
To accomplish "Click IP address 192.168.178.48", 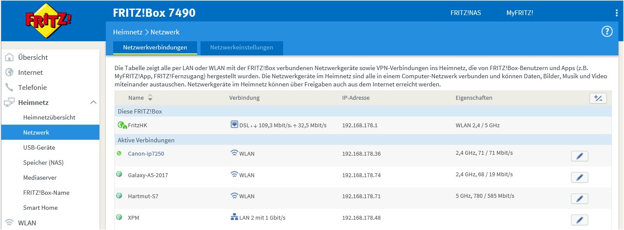I will 361,218.
